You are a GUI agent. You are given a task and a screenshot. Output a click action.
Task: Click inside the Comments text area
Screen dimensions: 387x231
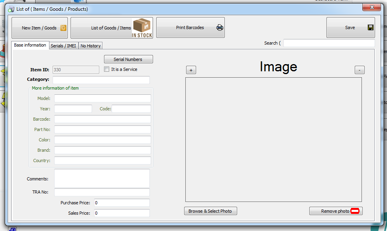(102, 178)
